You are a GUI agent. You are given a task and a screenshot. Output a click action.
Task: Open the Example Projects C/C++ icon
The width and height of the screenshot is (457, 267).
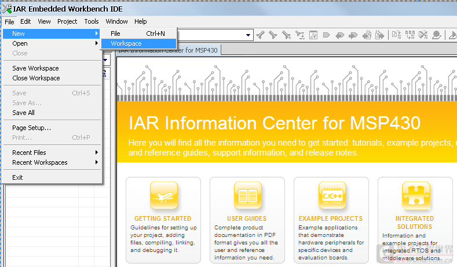point(331,195)
